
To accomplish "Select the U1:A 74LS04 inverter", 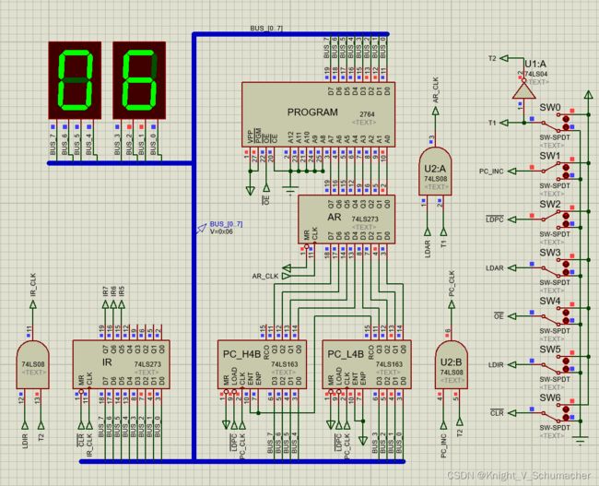I will pyautogui.click(x=524, y=91).
